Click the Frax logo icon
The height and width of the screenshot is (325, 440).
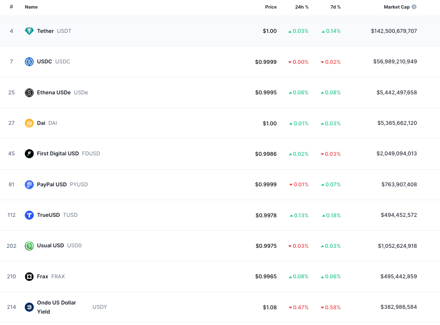[x=29, y=276]
